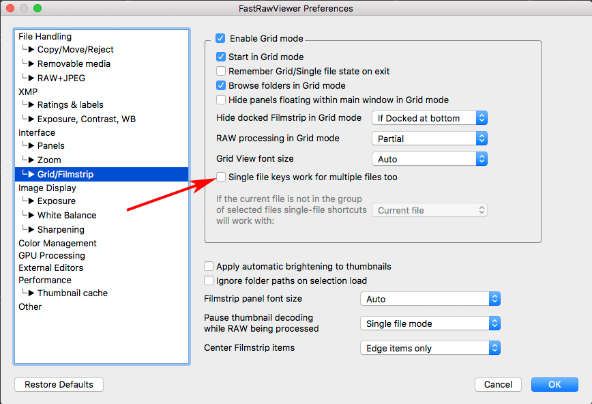Select Color Management in the sidebar
Image resolution: width=592 pixels, height=404 pixels.
[x=57, y=243]
